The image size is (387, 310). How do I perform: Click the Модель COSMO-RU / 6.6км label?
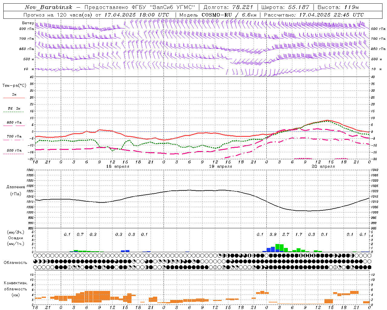pyautogui.click(x=218, y=15)
